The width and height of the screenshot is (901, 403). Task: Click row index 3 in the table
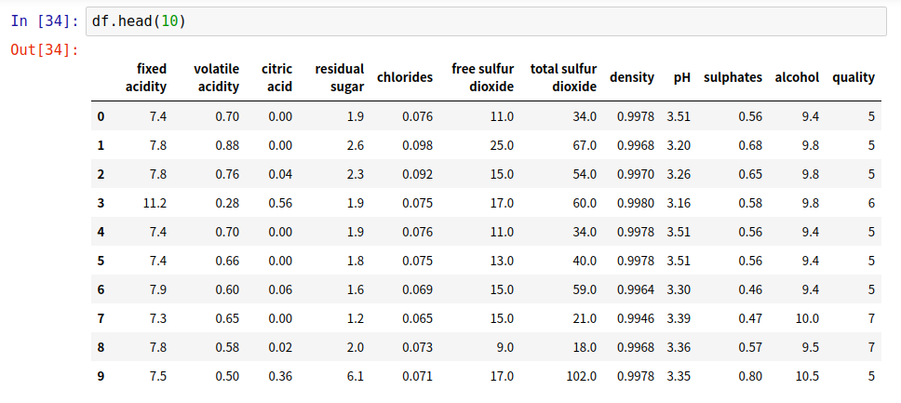[x=101, y=203]
